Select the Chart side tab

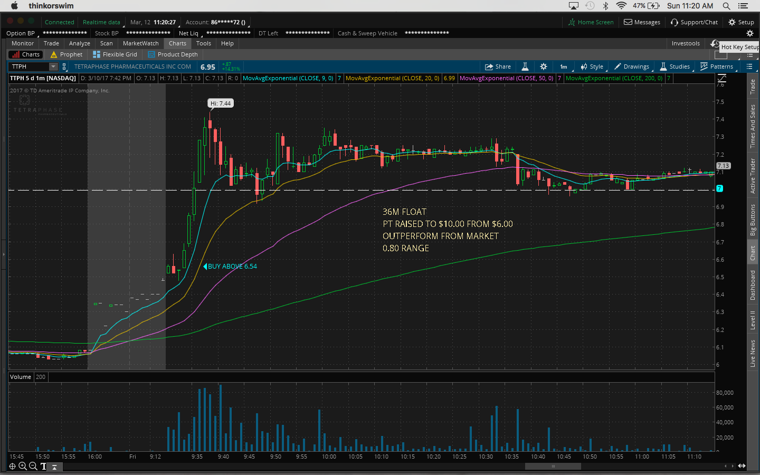pyautogui.click(x=753, y=253)
